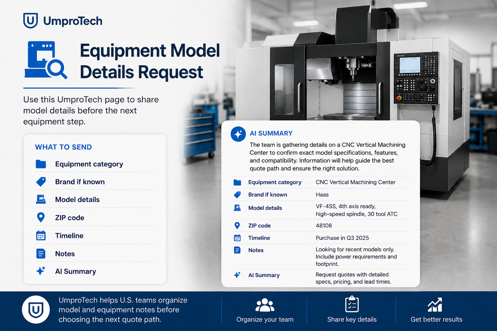
Task: Click the sparkle icon in summary AI Summary row
Action: click(237, 275)
